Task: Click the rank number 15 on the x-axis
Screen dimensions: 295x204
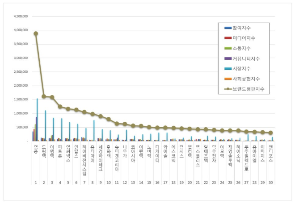Action: click(149, 183)
